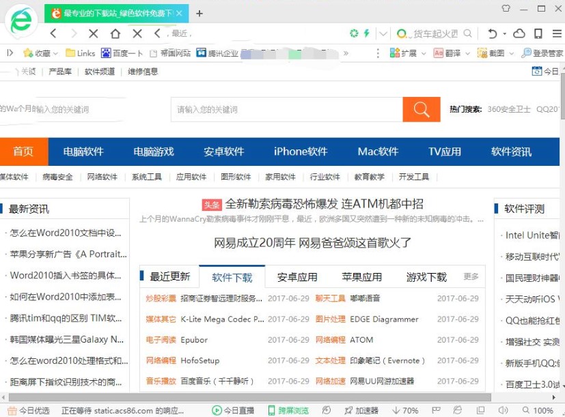Click the orange search magnifier button
The height and width of the screenshot is (417, 565).
click(x=422, y=109)
